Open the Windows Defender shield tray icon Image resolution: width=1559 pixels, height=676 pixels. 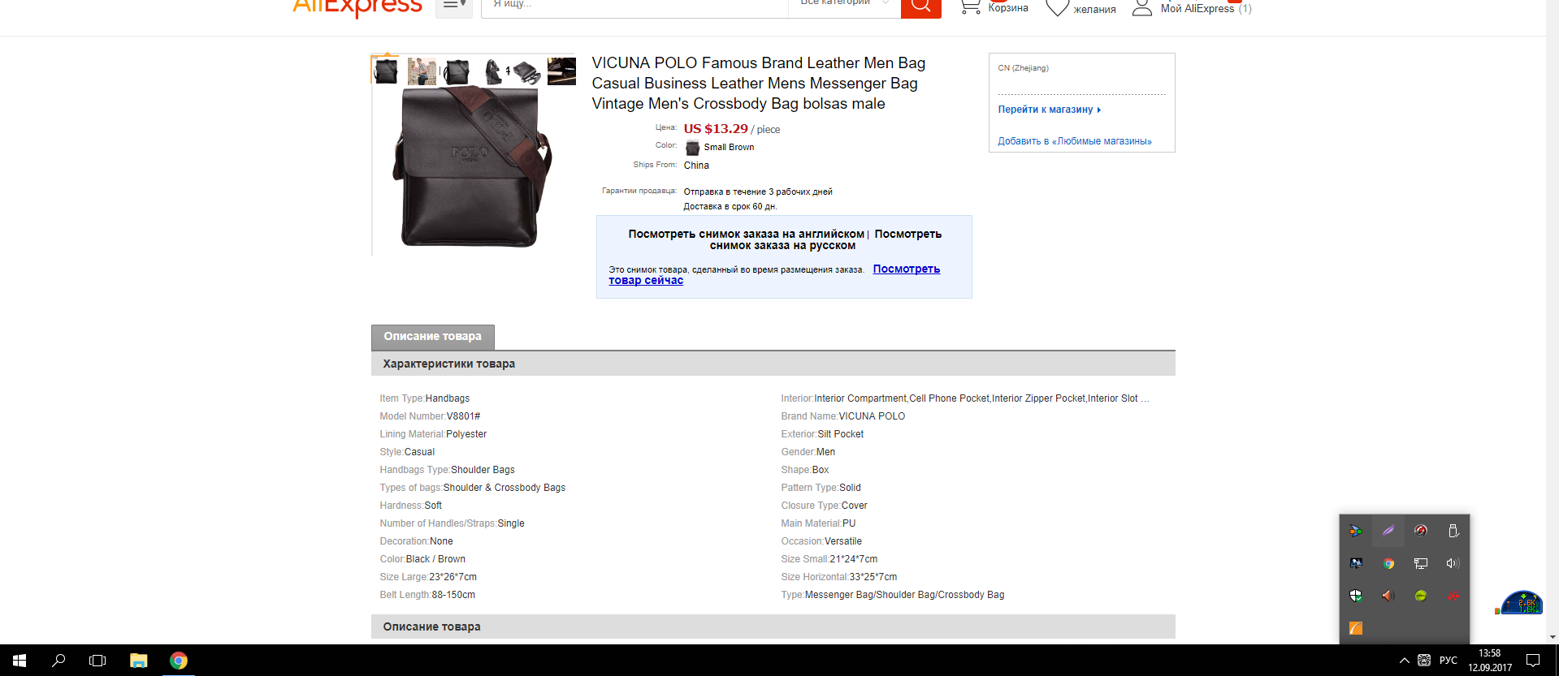coord(1356,596)
